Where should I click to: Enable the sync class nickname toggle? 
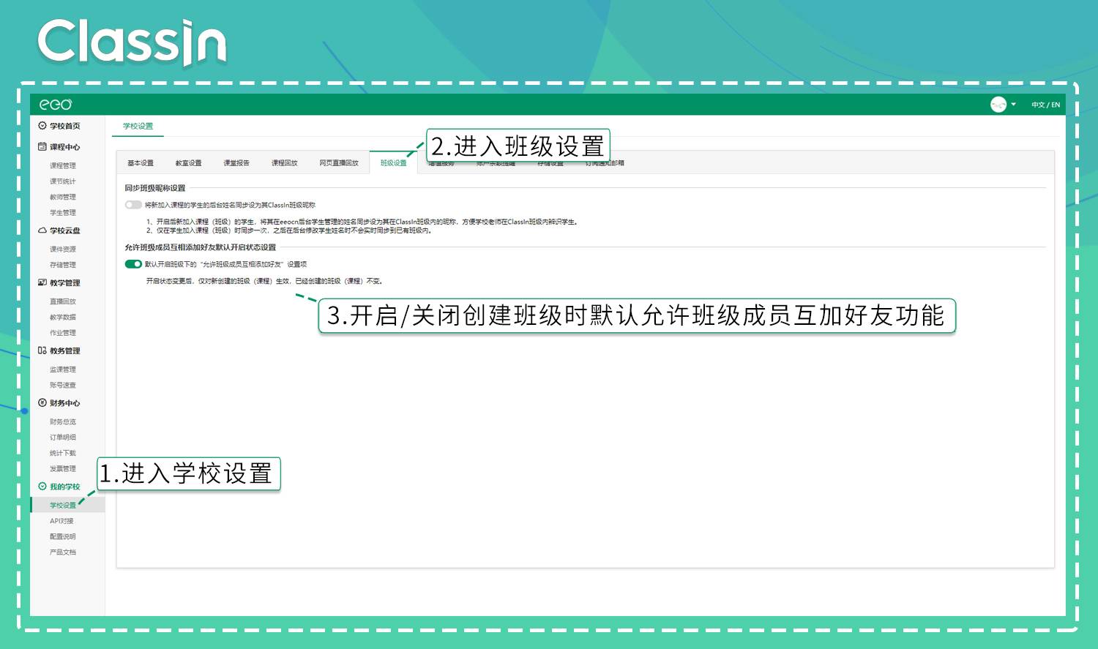click(x=133, y=205)
